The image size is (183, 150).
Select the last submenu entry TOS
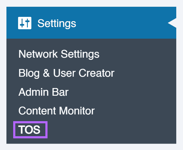click(29, 129)
